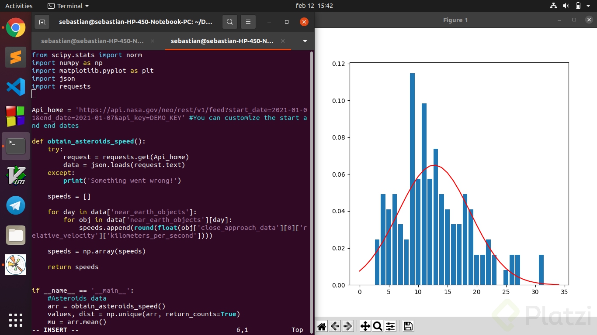597x335 pixels.
Task: Save the figure with the floppy disk icon
Action: pyautogui.click(x=408, y=326)
